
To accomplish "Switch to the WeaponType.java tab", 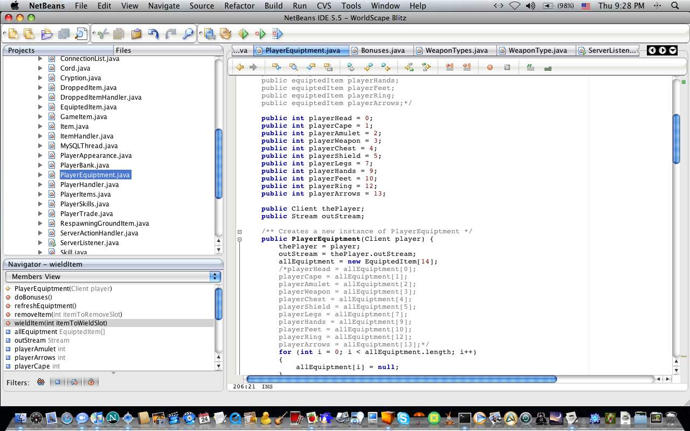I will click(x=537, y=50).
